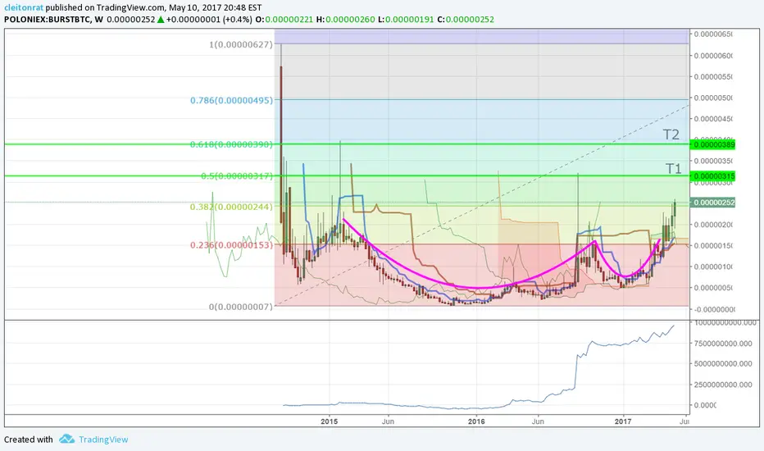Image resolution: width=764 pixels, height=451 pixels.
Task: Click the high price value H:0.00000260
Action: pos(345,20)
